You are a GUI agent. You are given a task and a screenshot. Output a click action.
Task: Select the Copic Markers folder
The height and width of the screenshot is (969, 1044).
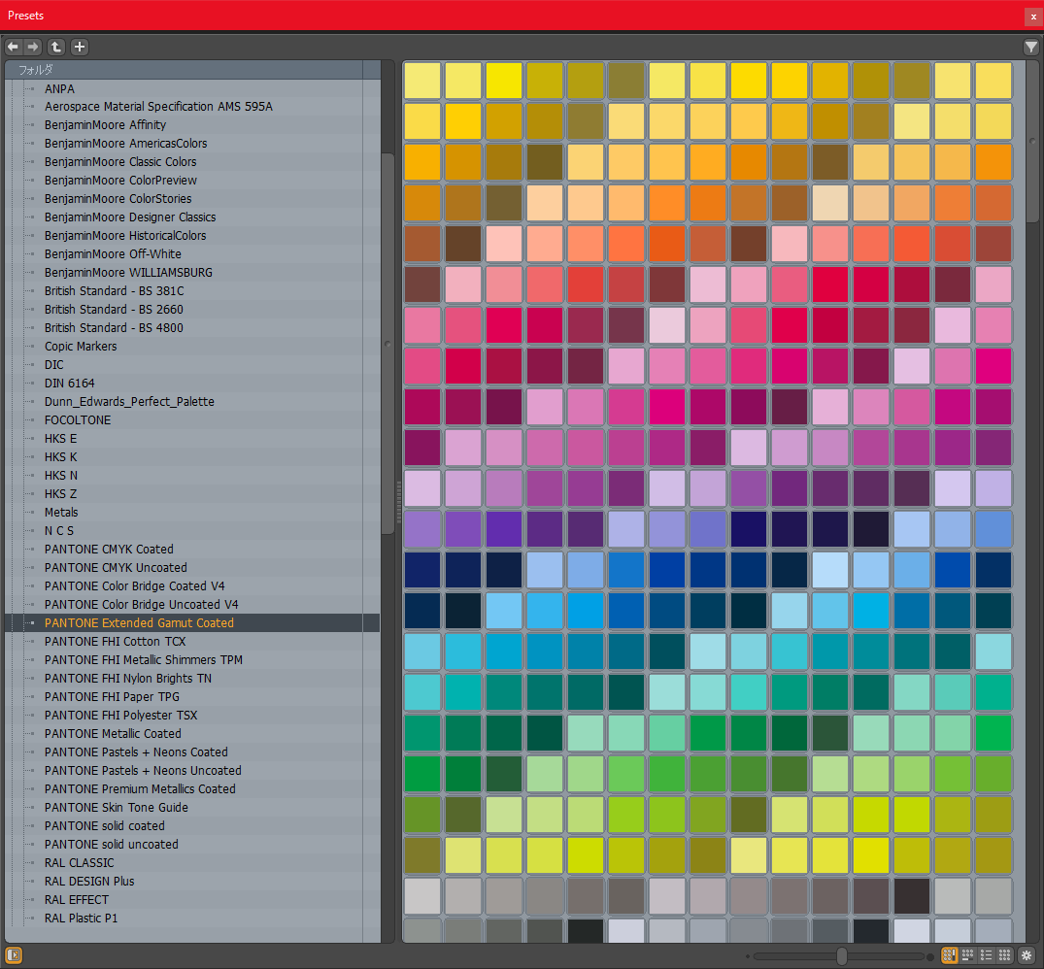tap(81, 346)
